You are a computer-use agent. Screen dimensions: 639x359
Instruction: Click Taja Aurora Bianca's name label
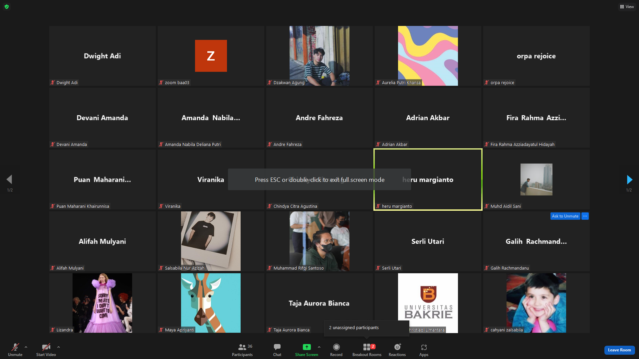pos(292,330)
